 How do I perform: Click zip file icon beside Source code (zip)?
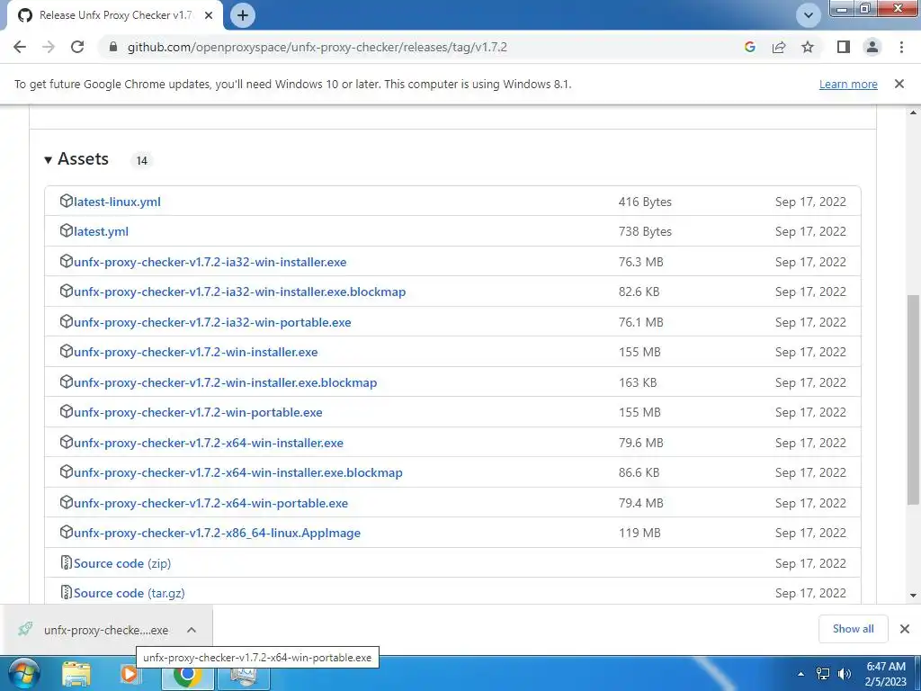click(67, 563)
